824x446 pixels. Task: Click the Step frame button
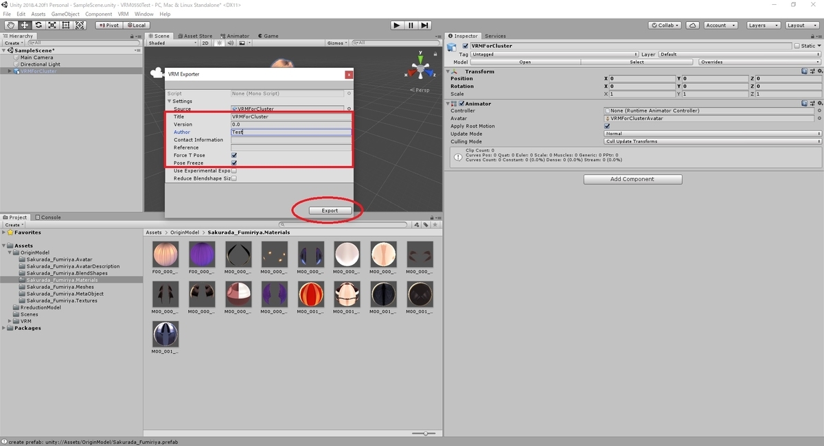click(425, 25)
